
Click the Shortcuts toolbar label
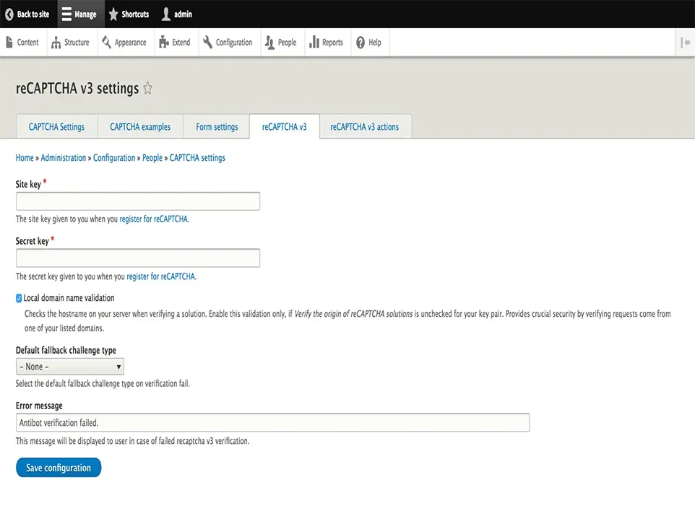coord(135,14)
